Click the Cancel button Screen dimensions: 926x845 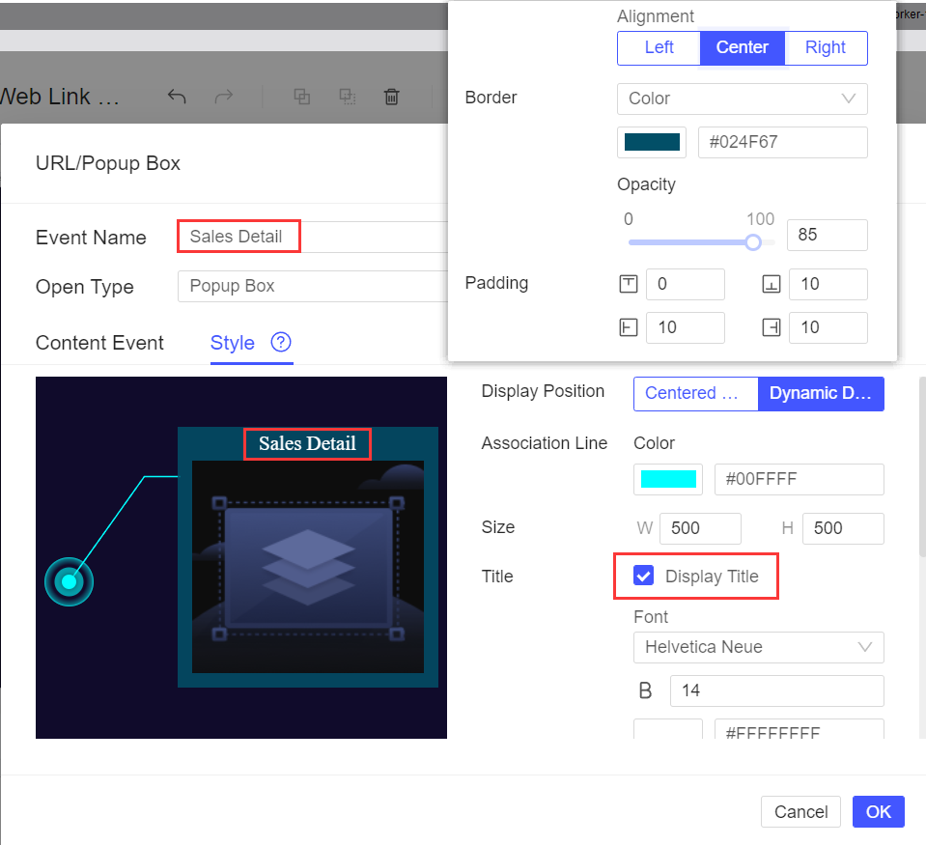click(800, 811)
